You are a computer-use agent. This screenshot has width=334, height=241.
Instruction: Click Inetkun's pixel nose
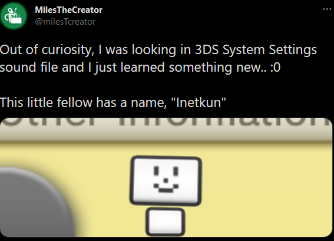coord(166,180)
